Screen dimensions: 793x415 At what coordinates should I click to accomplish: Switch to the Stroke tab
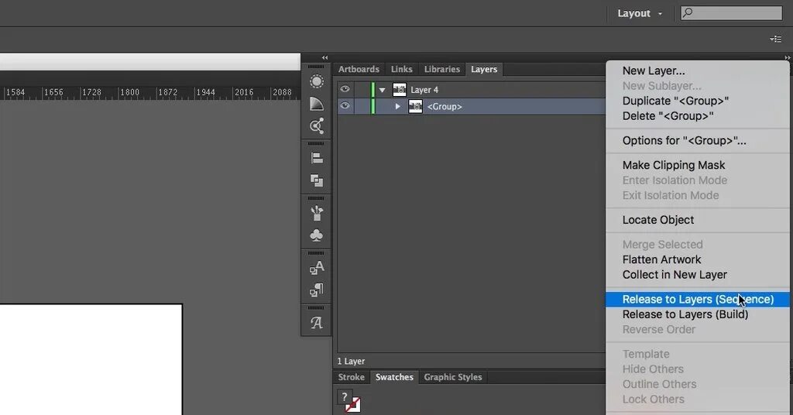pyautogui.click(x=352, y=377)
